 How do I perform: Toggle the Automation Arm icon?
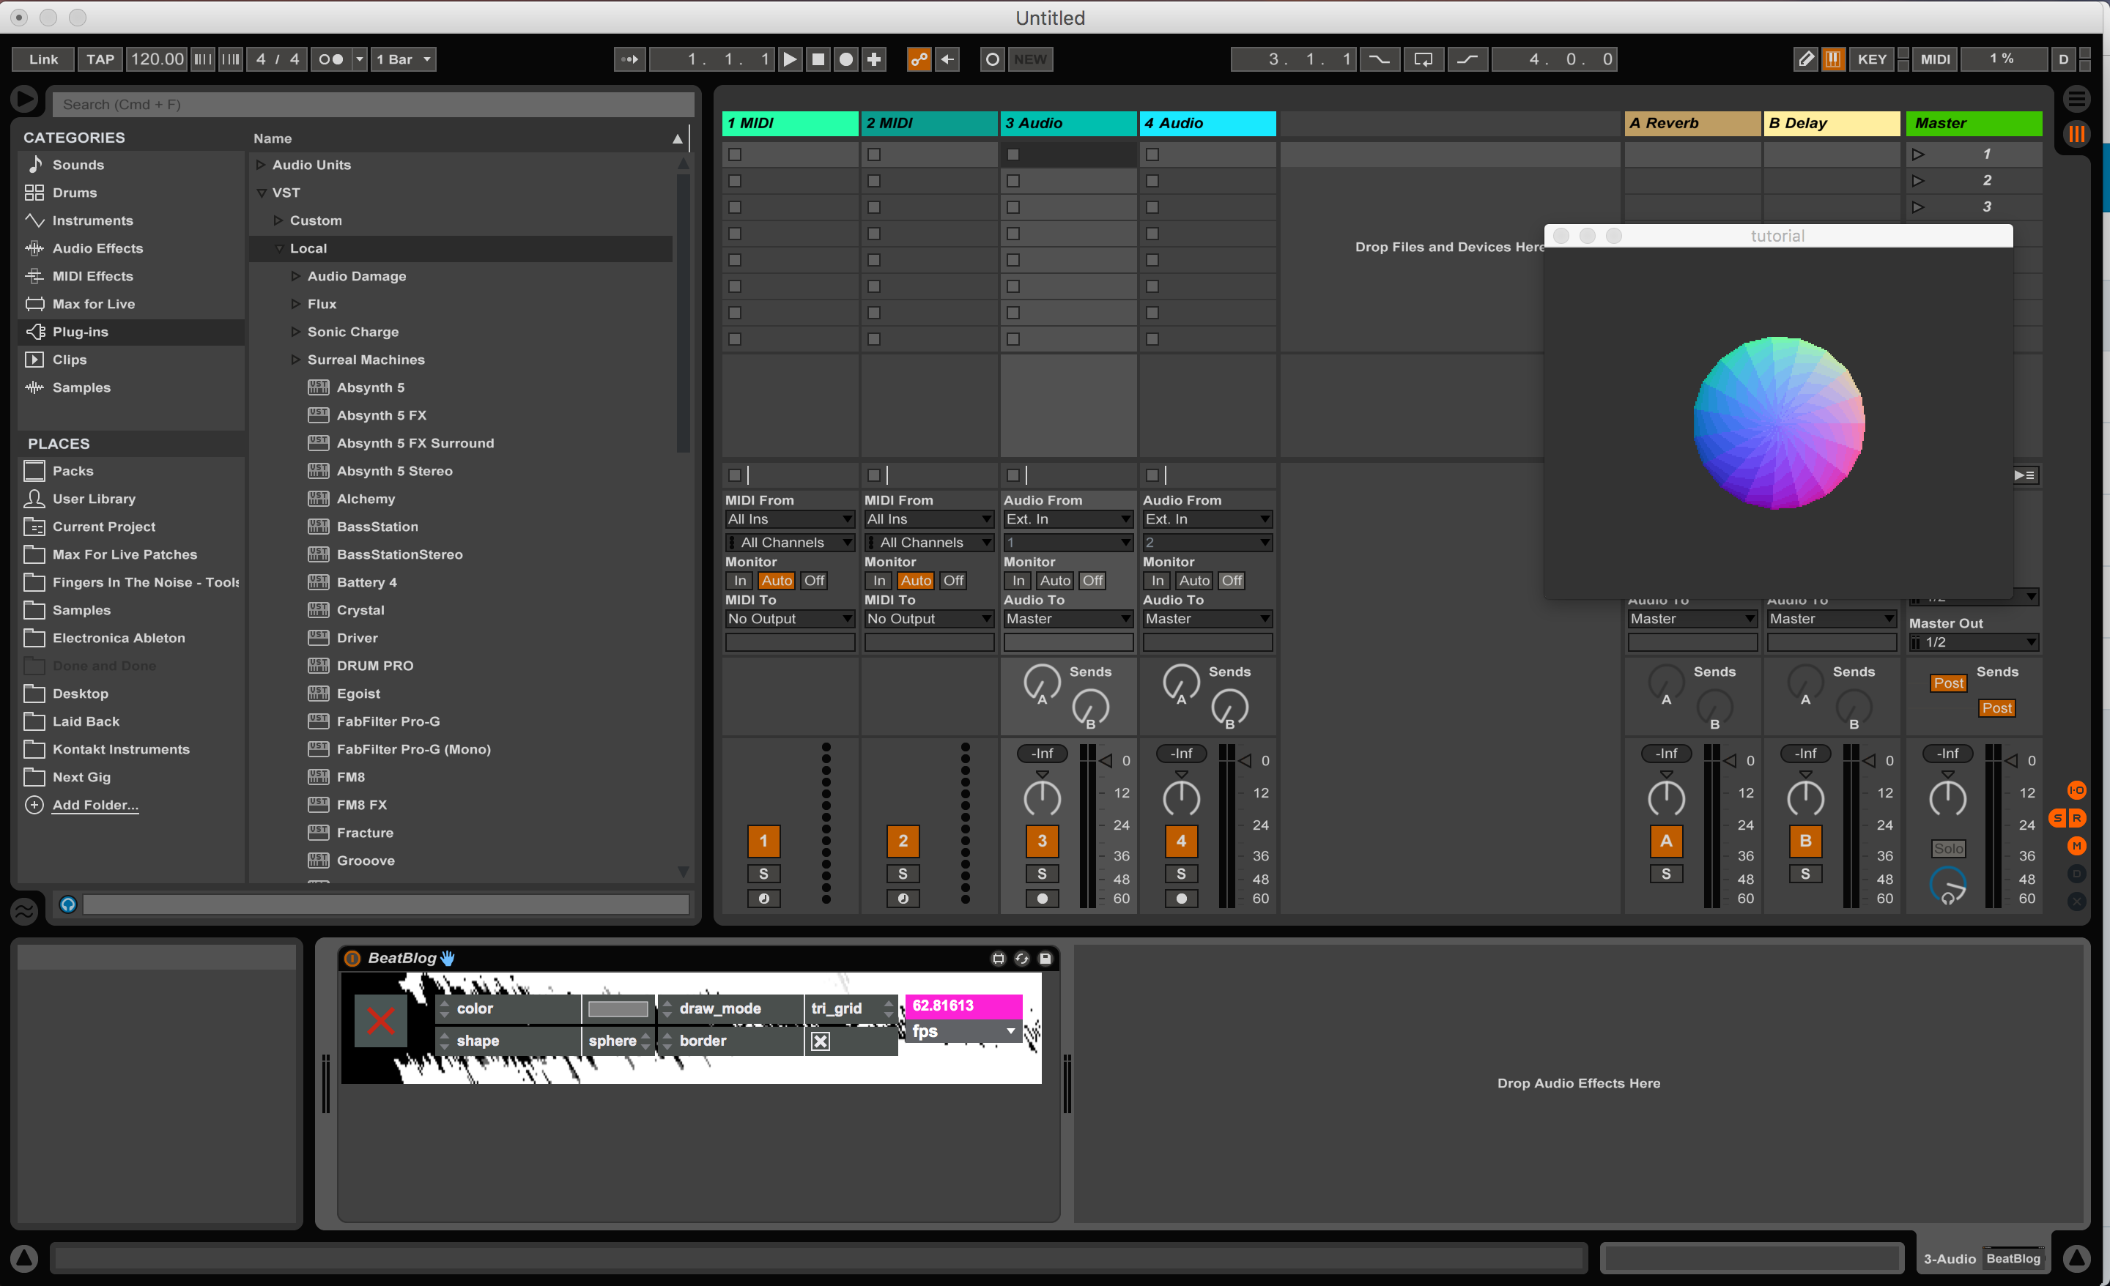tap(918, 59)
